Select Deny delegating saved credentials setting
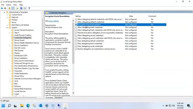Screen dimensions: 193x109 pyautogui.click(x=90, y=46)
